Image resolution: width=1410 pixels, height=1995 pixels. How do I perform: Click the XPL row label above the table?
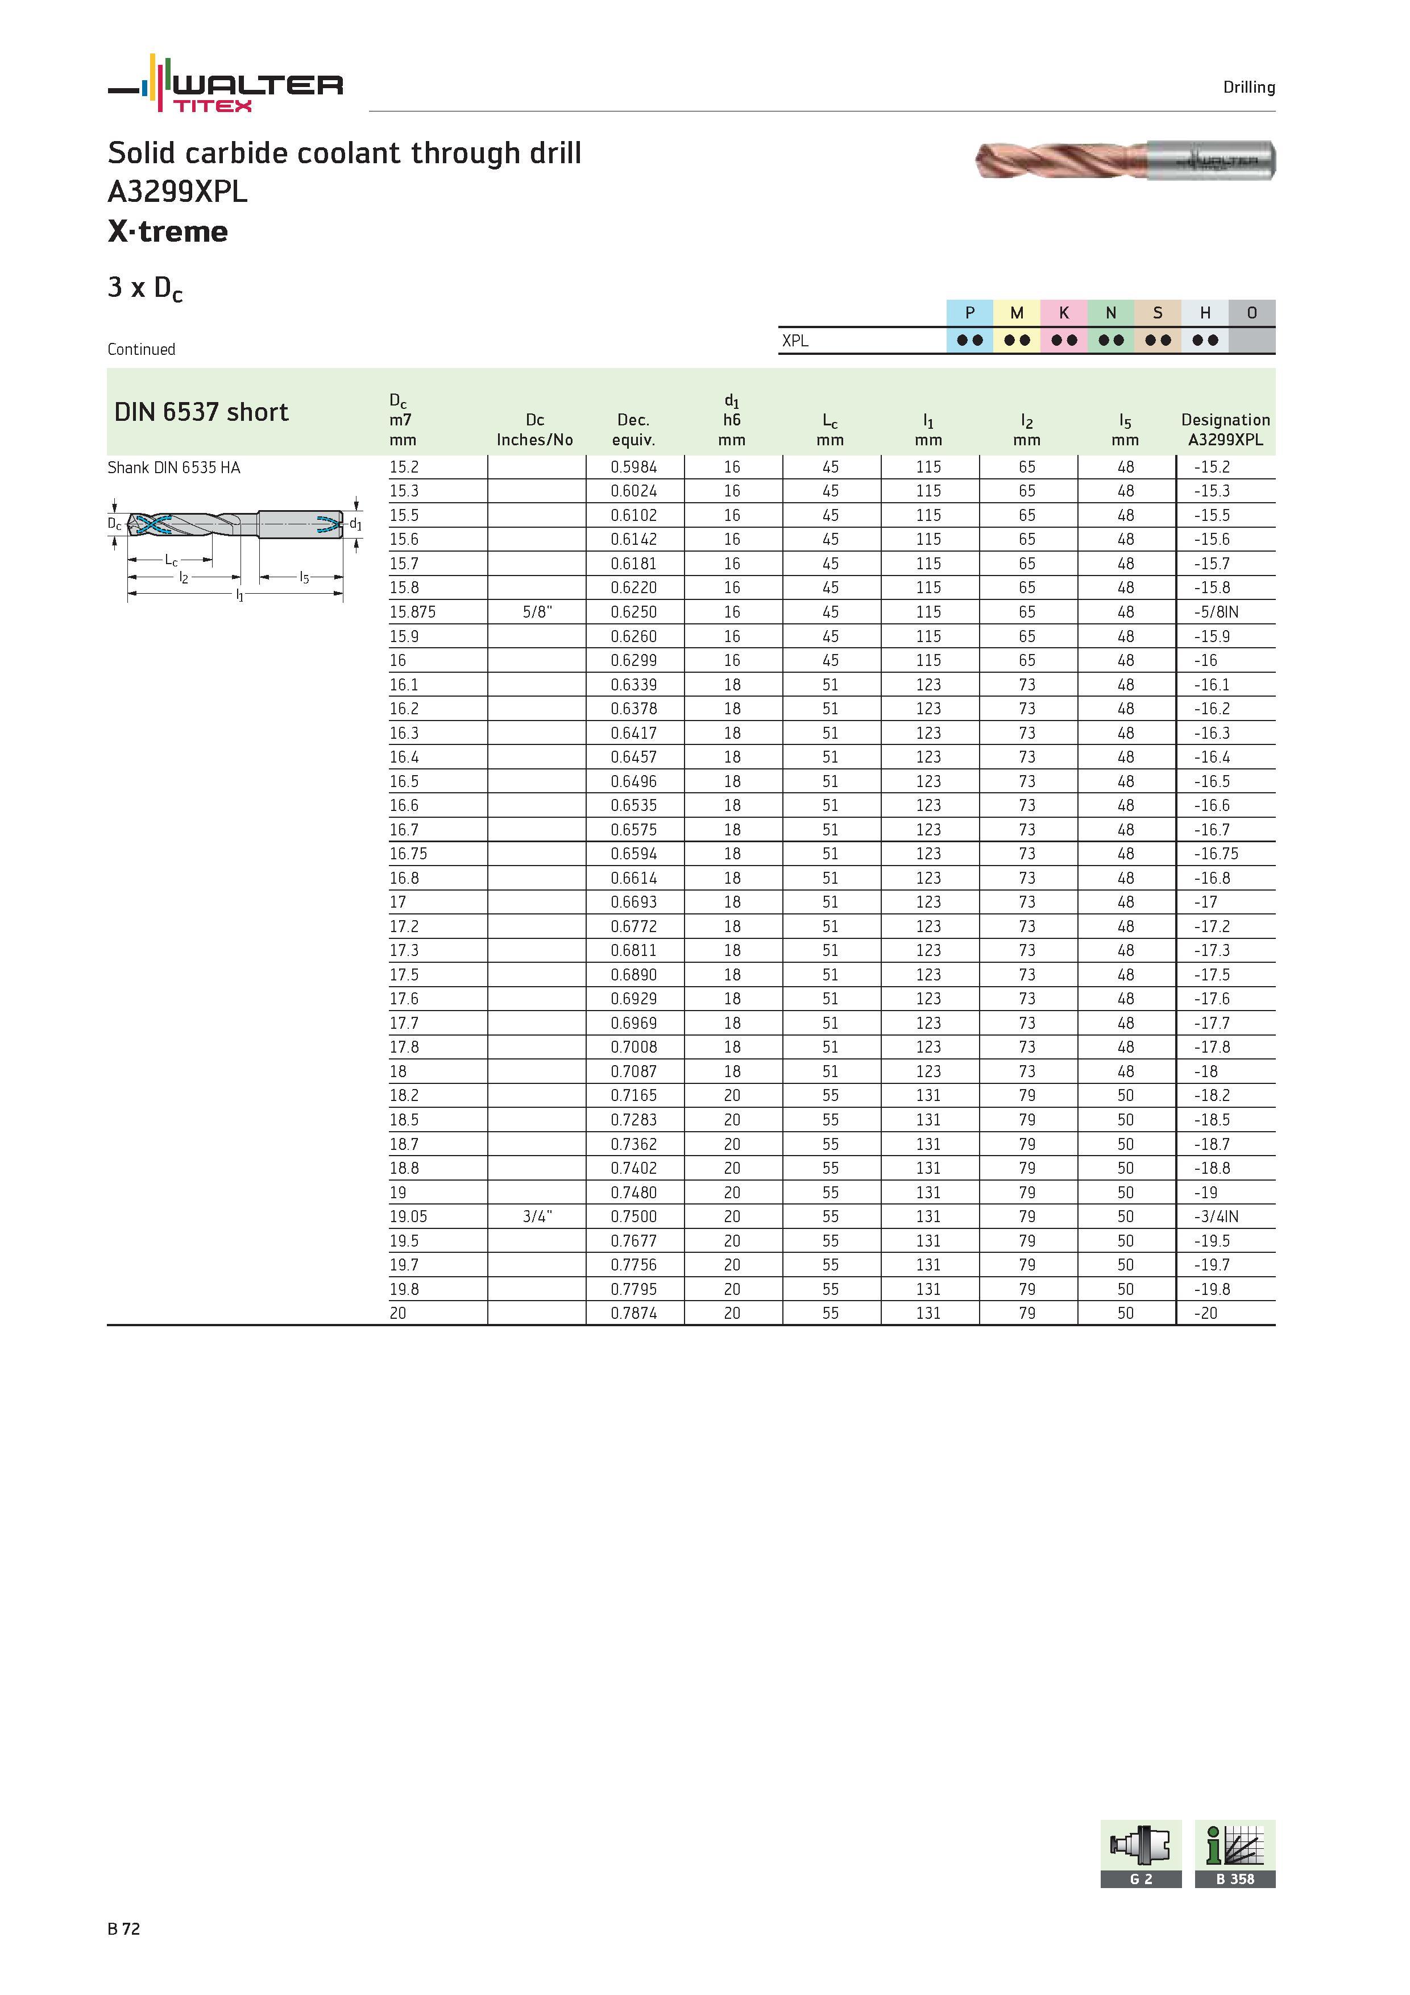coord(795,341)
